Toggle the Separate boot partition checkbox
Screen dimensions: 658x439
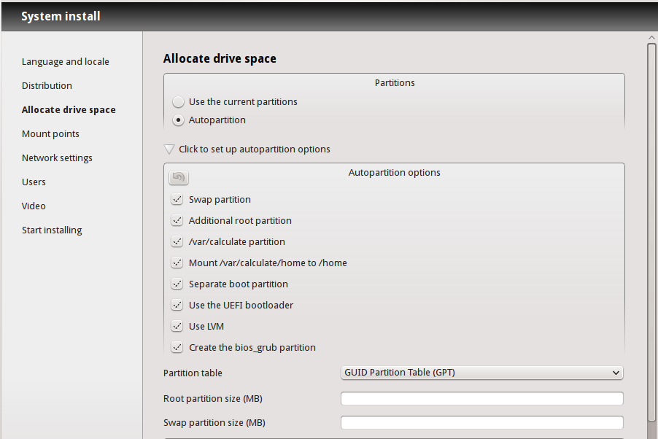click(177, 284)
